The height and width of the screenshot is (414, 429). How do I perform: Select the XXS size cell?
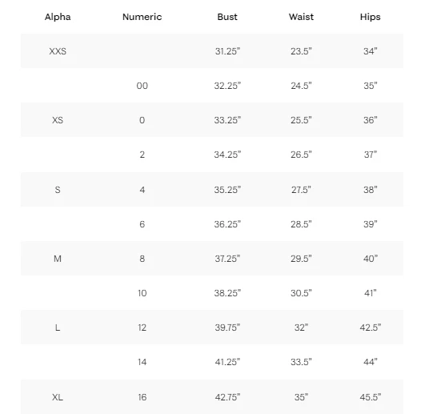point(58,51)
